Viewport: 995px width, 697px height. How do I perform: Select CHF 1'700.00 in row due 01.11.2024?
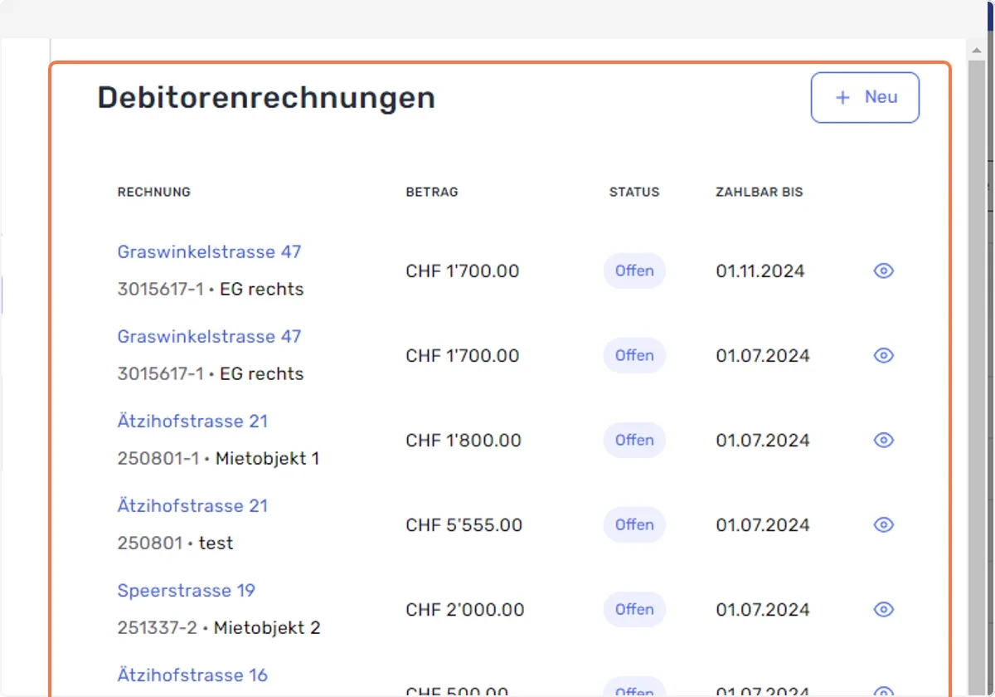pyautogui.click(x=463, y=271)
